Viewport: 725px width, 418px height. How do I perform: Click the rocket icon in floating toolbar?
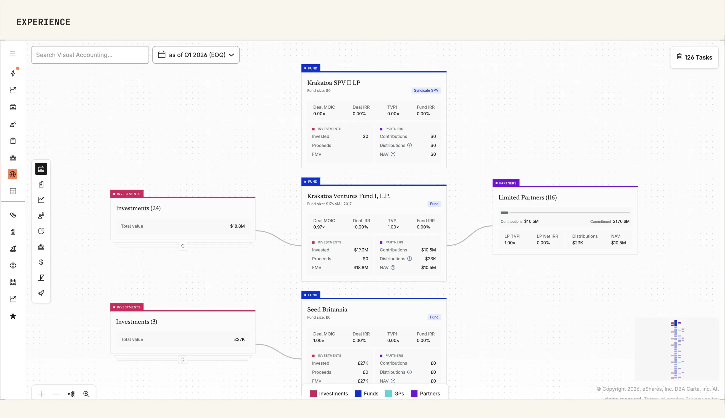[x=41, y=293]
